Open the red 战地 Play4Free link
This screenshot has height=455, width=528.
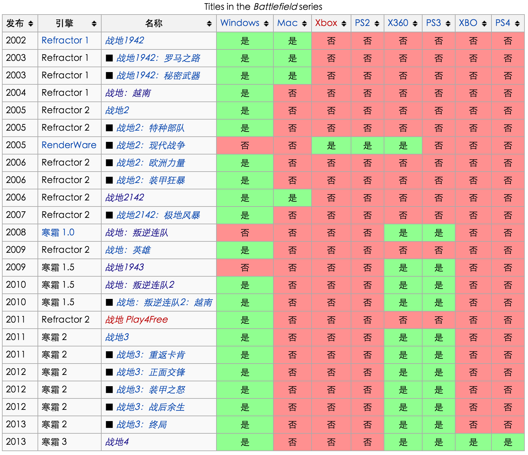click(137, 320)
